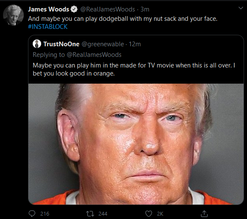The width and height of the screenshot is (247, 219).
Task: Click the reply speech bubble icon
Action: coord(32,213)
